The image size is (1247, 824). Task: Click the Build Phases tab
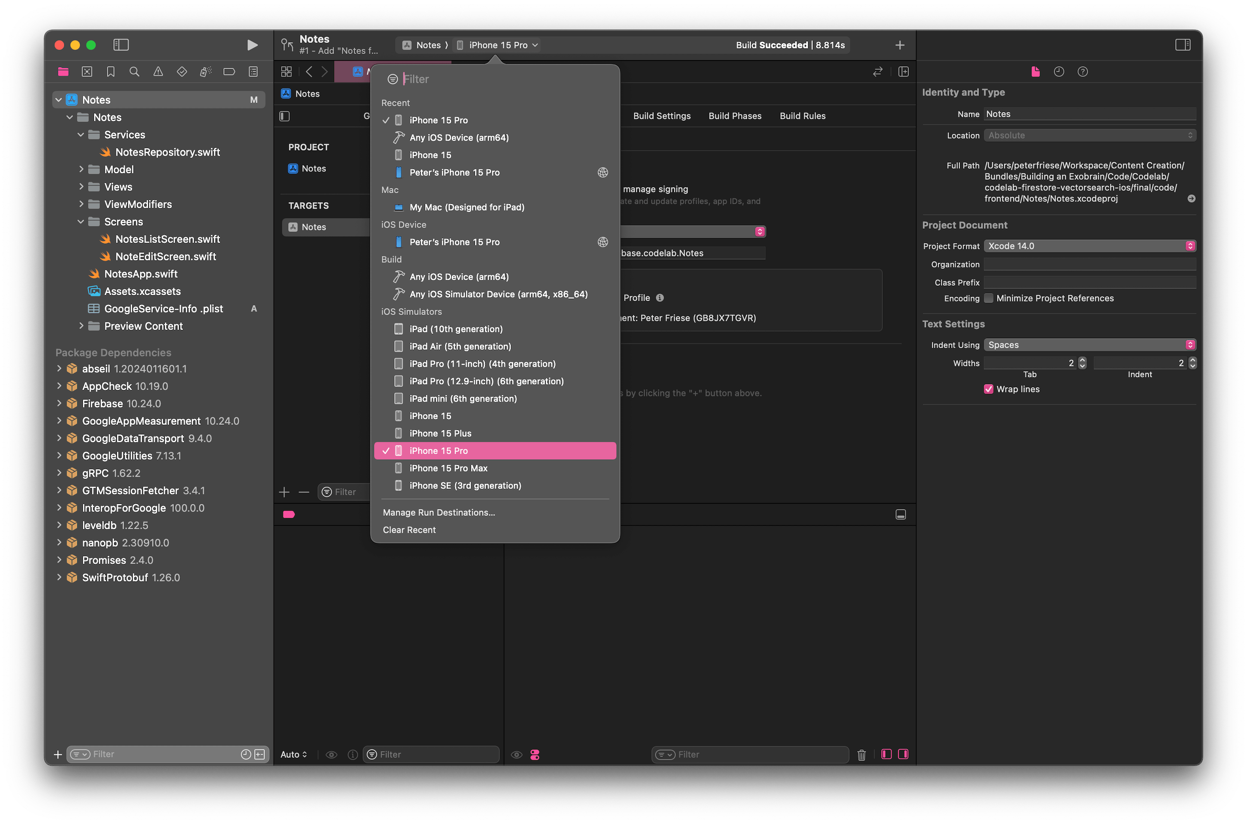click(733, 116)
